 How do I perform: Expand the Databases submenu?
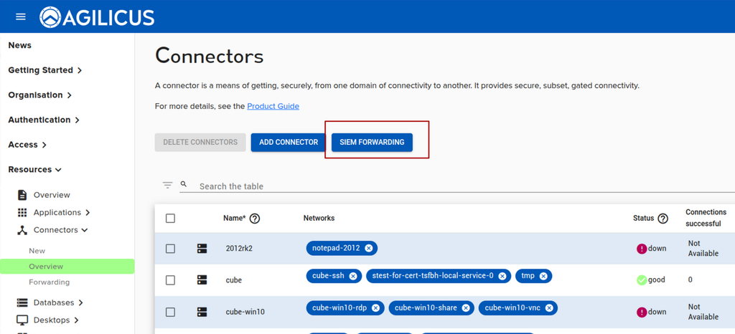(x=80, y=303)
